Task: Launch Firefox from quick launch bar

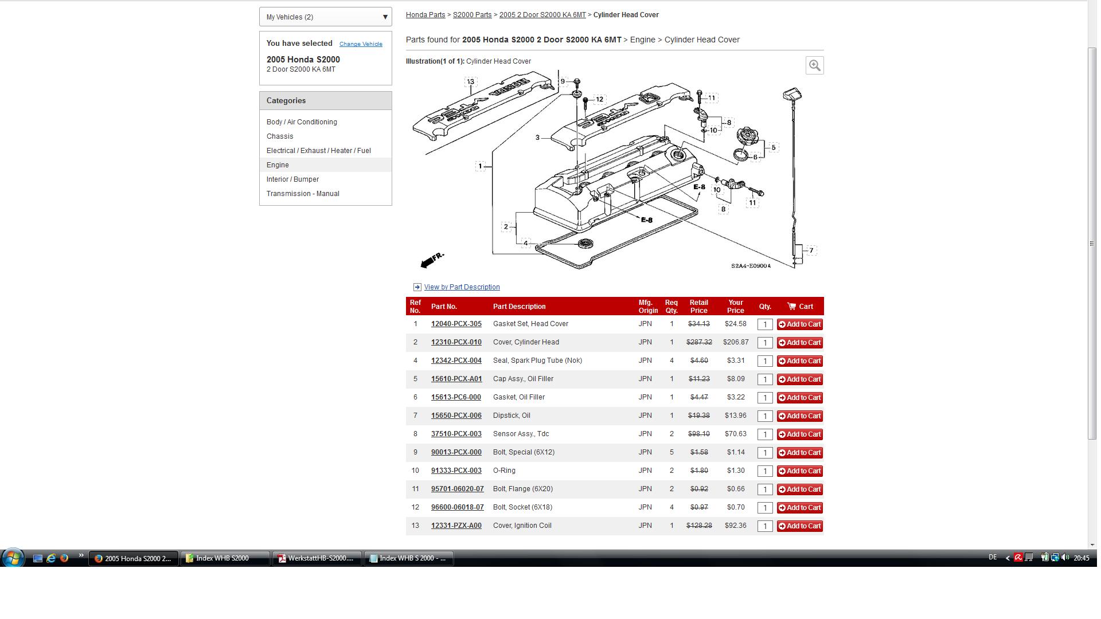Action: (x=64, y=558)
